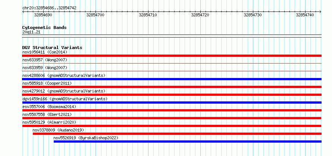This screenshot has height=156, width=332.
Task: Click red bar for nsv585918
Action: (172, 87)
